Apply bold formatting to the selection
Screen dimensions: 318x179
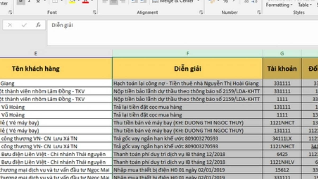(x=20, y=1)
